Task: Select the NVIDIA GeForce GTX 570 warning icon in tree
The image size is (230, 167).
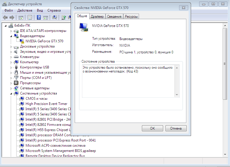Action: pyautogui.click(x=22, y=41)
